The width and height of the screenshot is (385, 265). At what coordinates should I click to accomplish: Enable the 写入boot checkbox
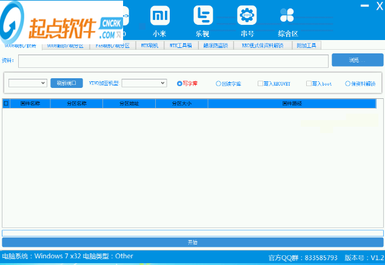tap(309, 84)
